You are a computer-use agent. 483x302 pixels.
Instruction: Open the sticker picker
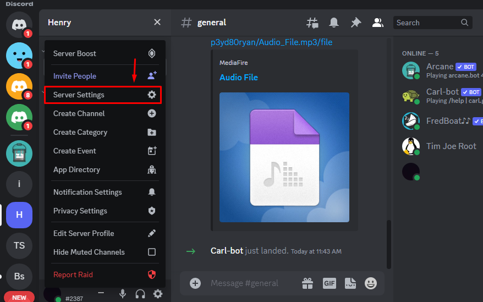pyautogui.click(x=350, y=283)
